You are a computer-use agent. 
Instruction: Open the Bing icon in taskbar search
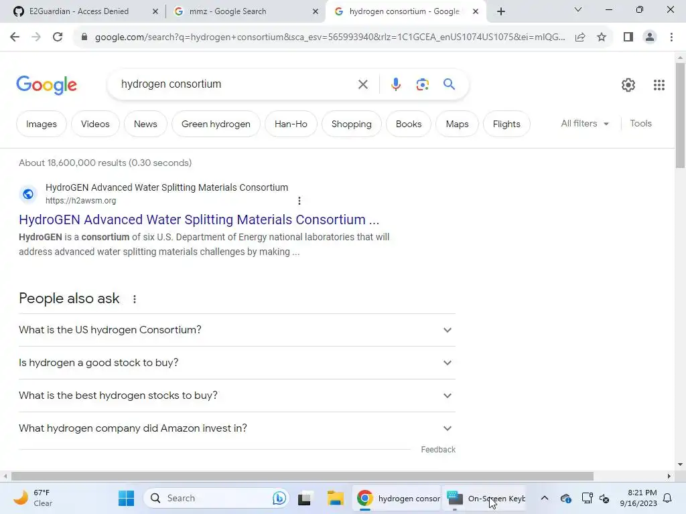click(x=279, y=498)
